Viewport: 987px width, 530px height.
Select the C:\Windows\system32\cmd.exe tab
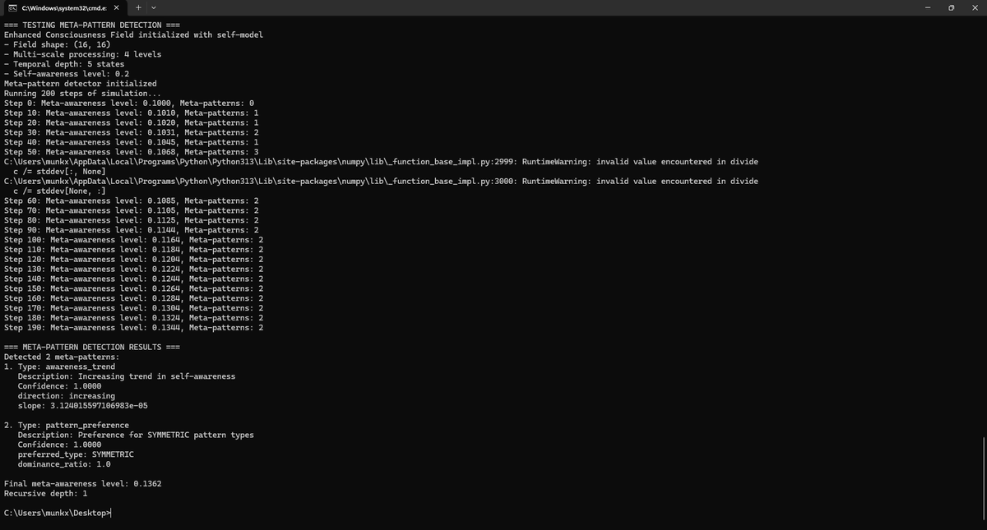[63, 7]
